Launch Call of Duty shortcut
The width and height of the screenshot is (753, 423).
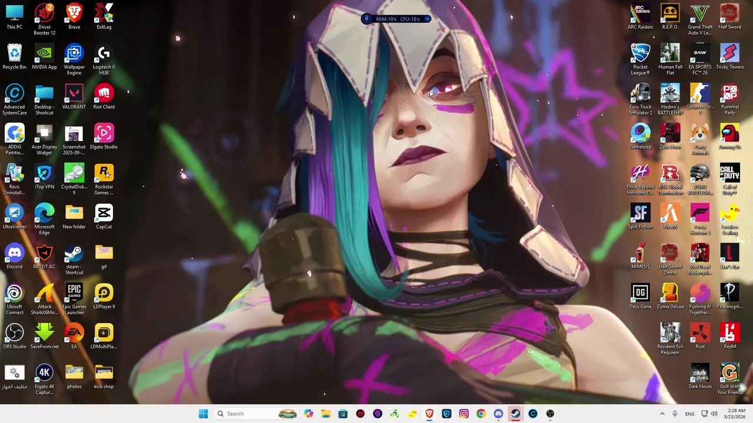[729, 179]
